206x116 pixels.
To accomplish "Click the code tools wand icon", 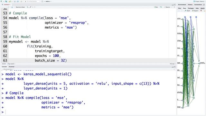I will [x=30, y=7].
